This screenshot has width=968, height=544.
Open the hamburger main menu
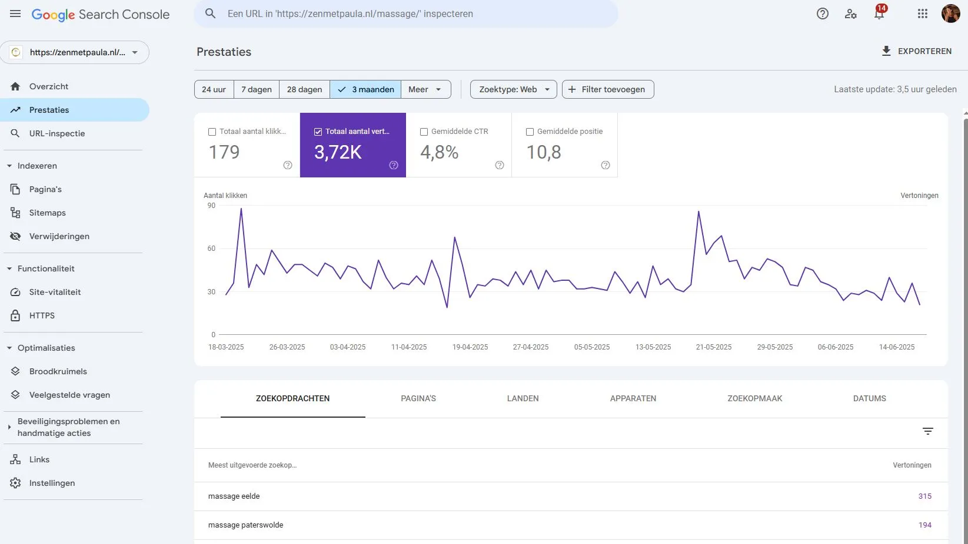click(15, 14)
